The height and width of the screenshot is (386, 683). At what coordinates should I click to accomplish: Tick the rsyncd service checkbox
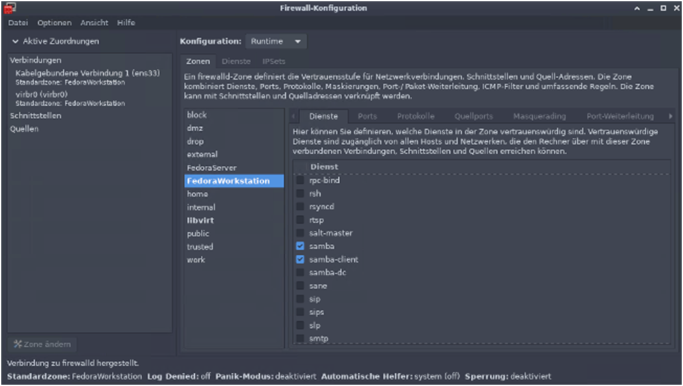click(300, 207)
